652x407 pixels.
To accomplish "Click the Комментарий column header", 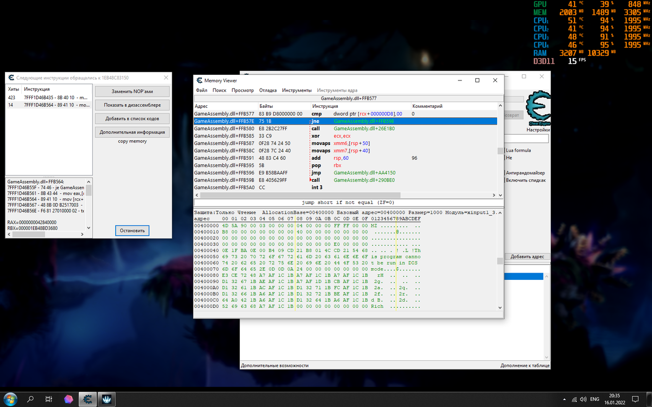I will [x=453, y=106].
